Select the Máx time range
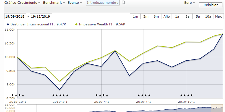225x112 pixels. (x=218, y=16)
